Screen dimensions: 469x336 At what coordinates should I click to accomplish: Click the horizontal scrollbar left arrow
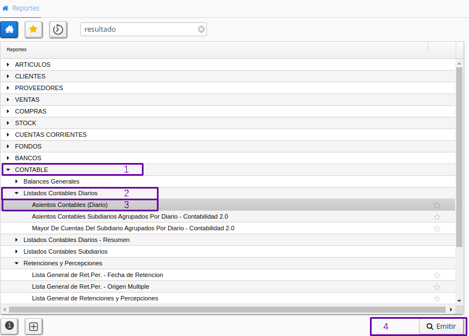[4, 309]
